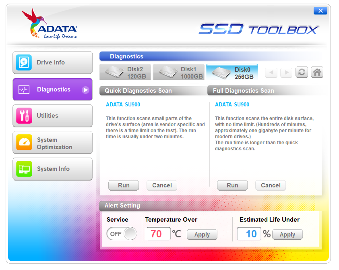
Task: Apply the Estimated Life Under setting
Action: coord(287,235)
